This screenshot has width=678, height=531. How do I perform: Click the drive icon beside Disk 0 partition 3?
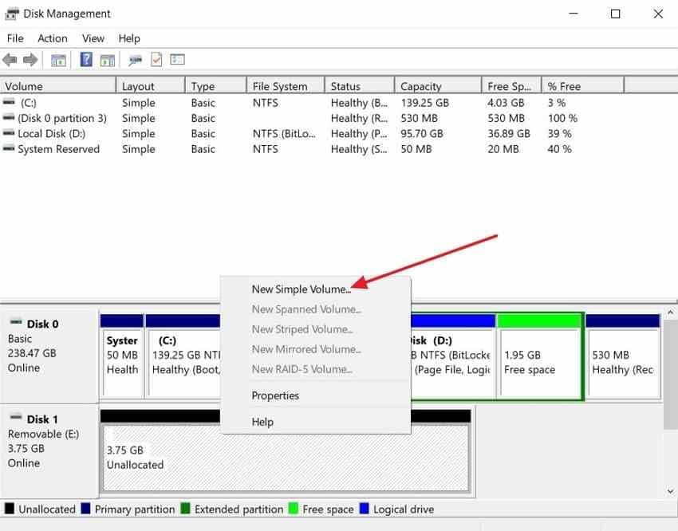click(x=9, y=117)
